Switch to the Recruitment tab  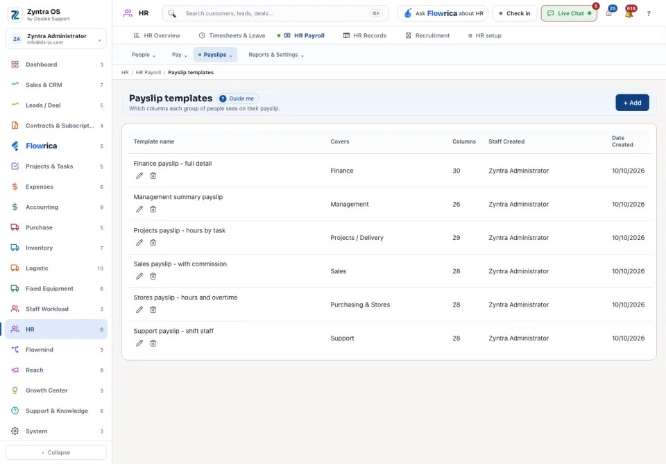coord(428,35)
